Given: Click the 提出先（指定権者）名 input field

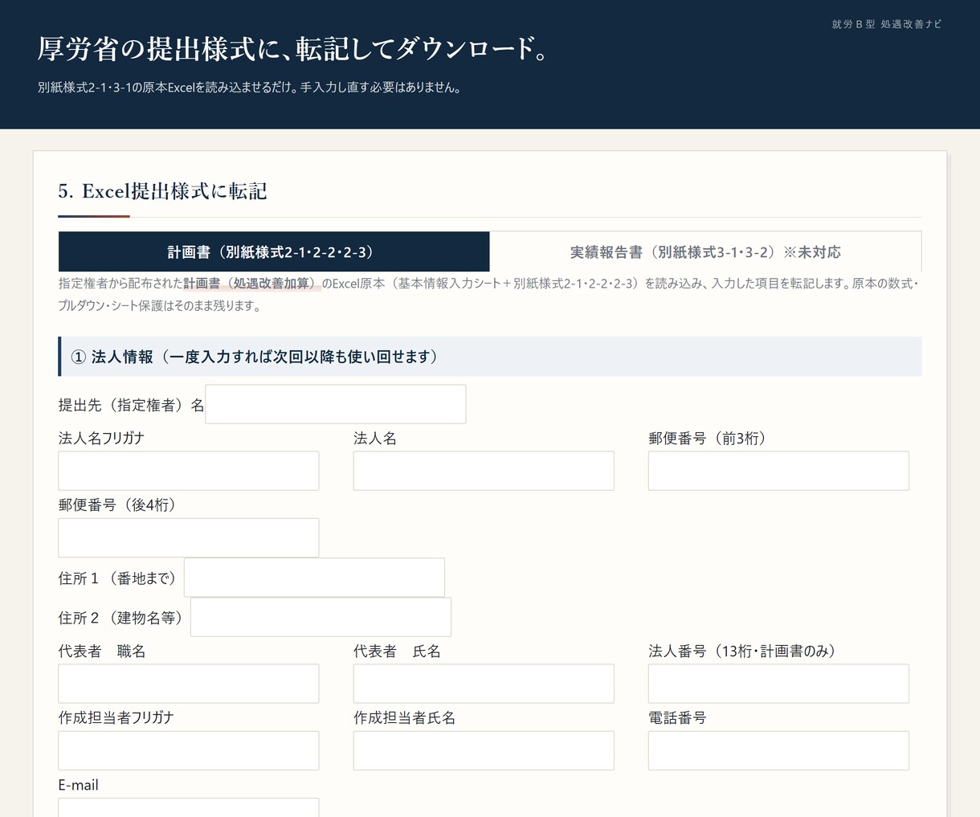Looking at the screenshot, I should [x=336, y=404].
